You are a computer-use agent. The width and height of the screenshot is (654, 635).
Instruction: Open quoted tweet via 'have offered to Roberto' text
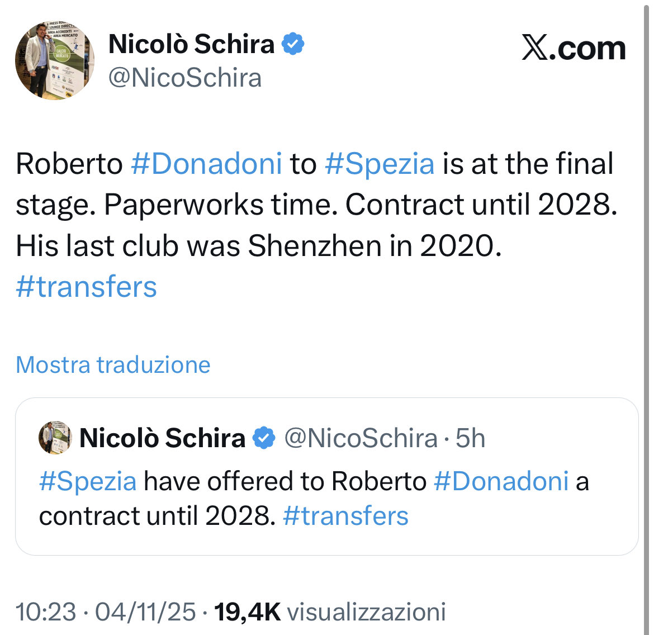tap(285, 481)
